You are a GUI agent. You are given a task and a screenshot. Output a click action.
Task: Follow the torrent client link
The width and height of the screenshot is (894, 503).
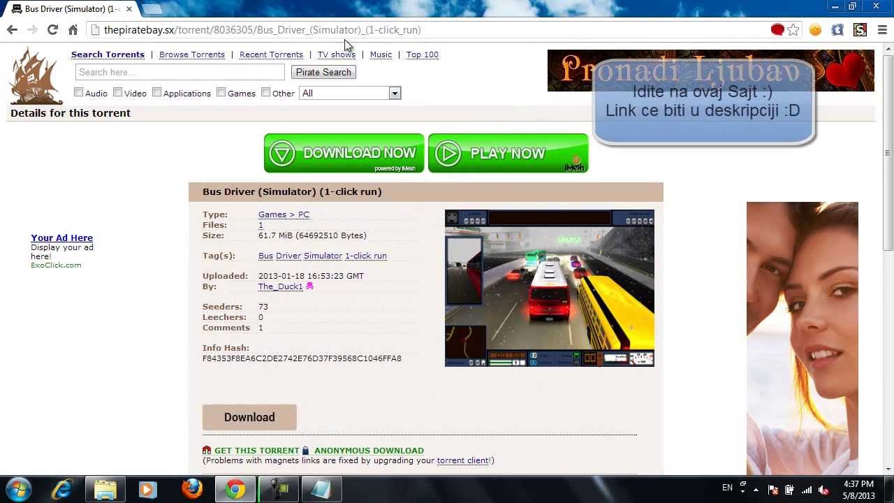[x=462, y=460]
